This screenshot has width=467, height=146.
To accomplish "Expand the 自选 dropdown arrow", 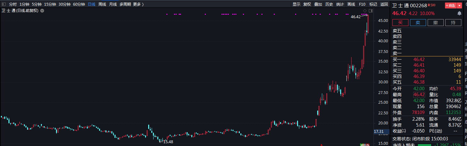I will pos(459,5).
